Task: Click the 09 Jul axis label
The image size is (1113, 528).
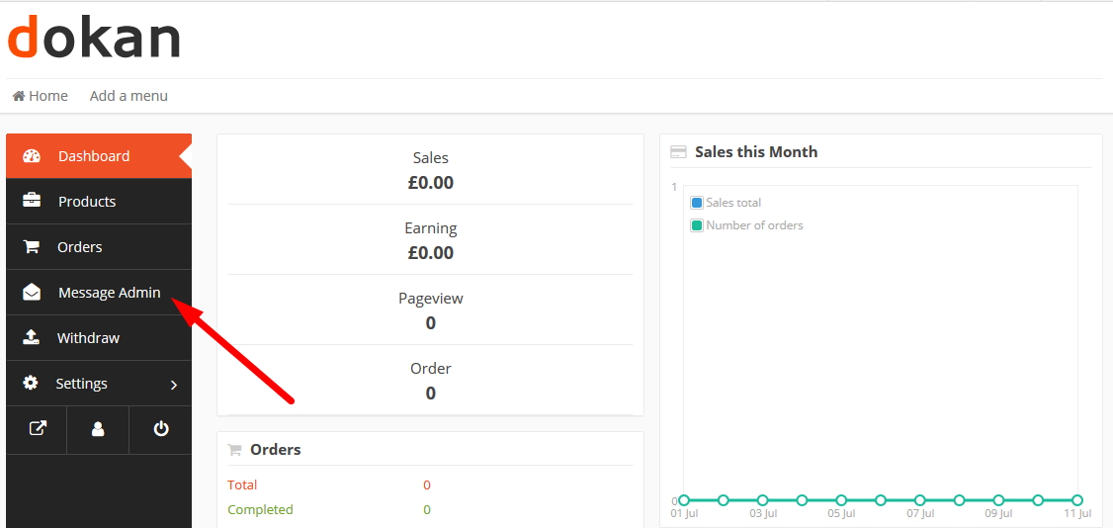Action: 998,513
